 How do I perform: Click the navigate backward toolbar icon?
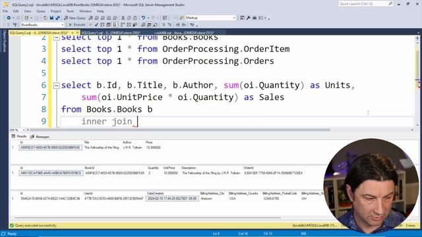tap(9, 18)
